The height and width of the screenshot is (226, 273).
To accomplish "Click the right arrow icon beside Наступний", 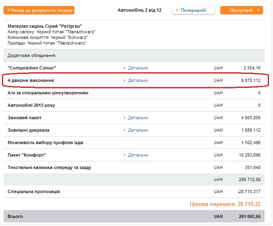I will [x=259, y=10].
